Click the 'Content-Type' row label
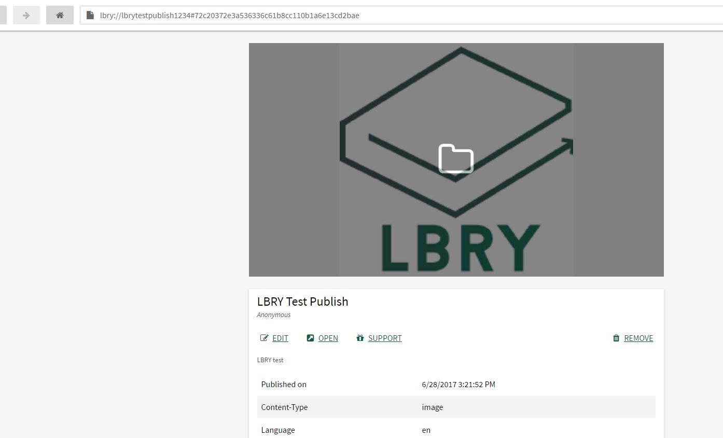The height and width of the screenshot is (438, 723). click(284, 407)
